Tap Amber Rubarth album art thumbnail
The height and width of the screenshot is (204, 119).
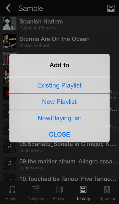10,41
